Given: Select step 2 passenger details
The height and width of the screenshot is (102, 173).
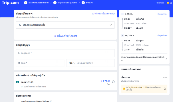Looking at the screenshot, I should coord(65,3).
